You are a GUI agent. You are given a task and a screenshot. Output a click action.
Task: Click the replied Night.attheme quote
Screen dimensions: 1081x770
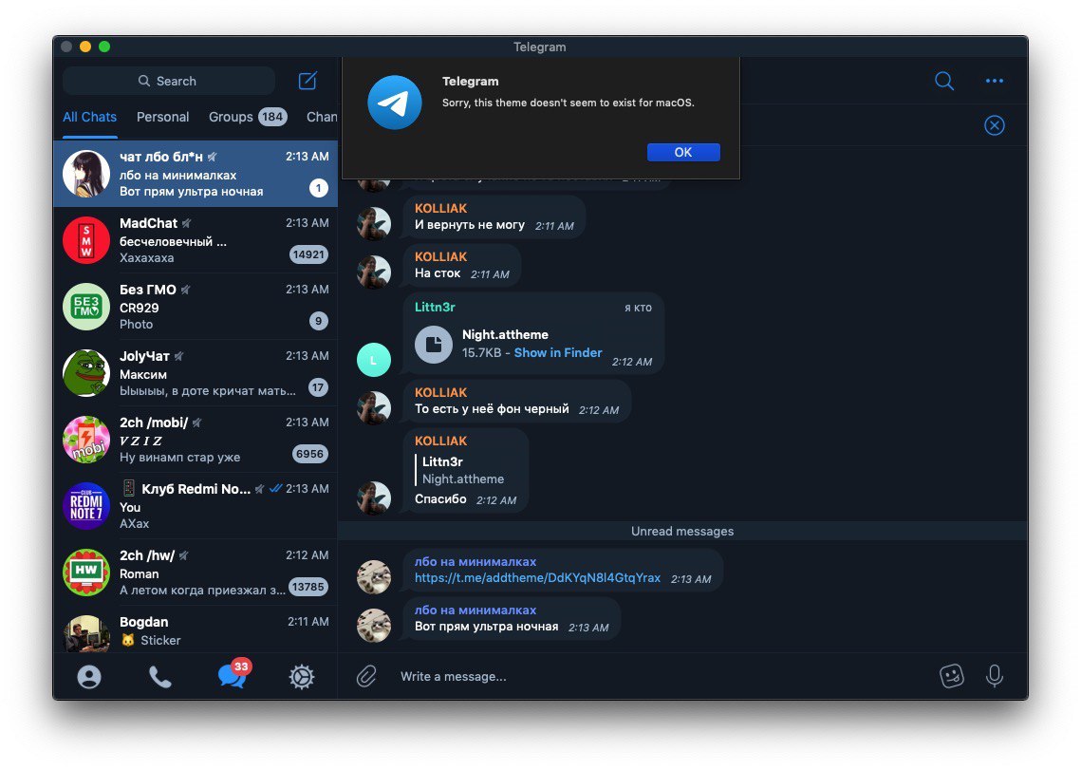point(462,470)
